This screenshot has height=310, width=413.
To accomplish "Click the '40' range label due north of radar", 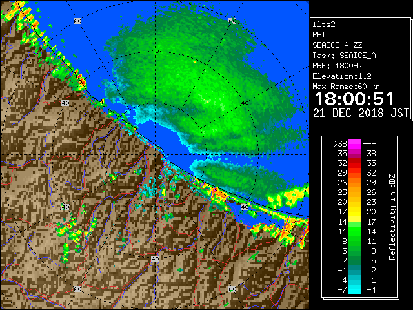I will pos(155,52).
